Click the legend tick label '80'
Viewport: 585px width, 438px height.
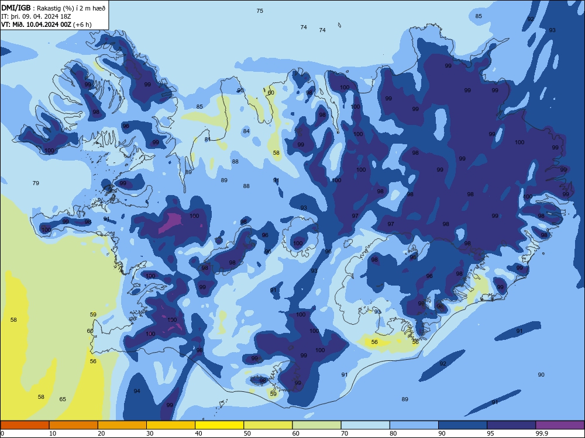pyautogui.click(x=393, y=433)
